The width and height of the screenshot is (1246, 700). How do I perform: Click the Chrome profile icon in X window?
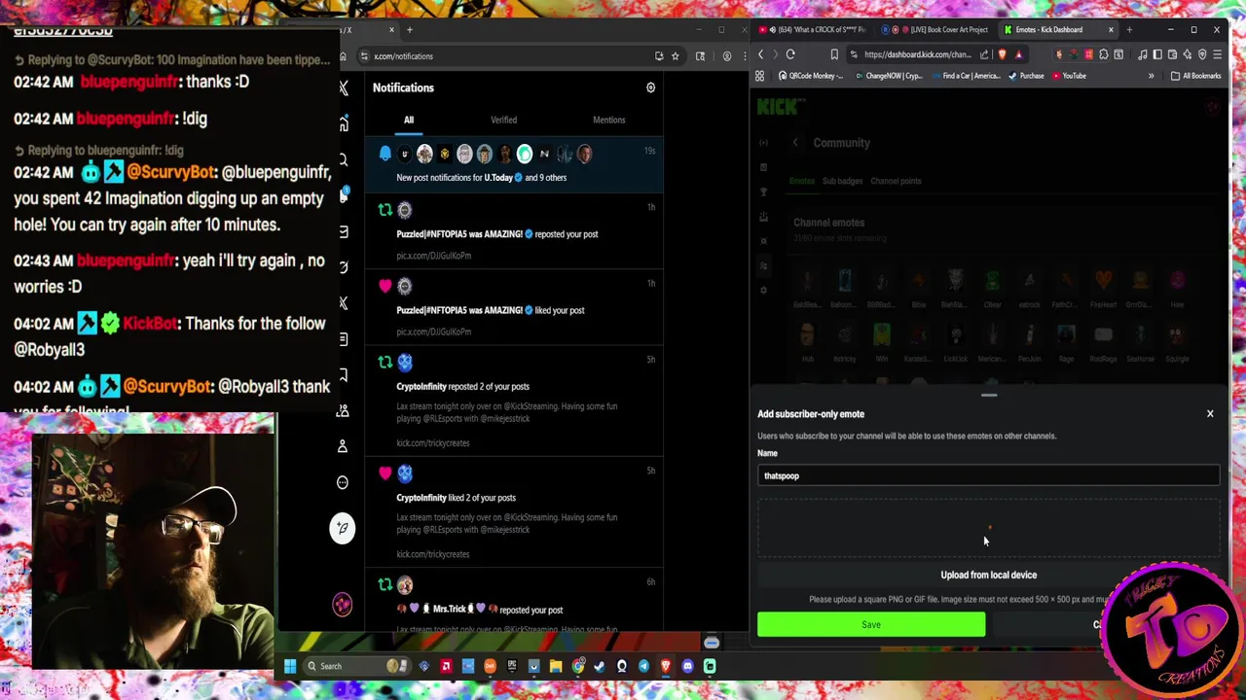727,55
